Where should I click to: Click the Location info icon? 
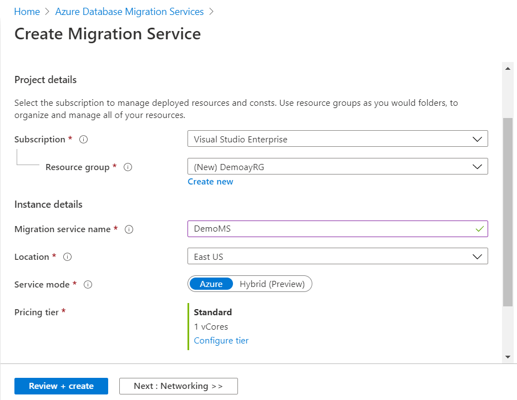click(67, 257)
